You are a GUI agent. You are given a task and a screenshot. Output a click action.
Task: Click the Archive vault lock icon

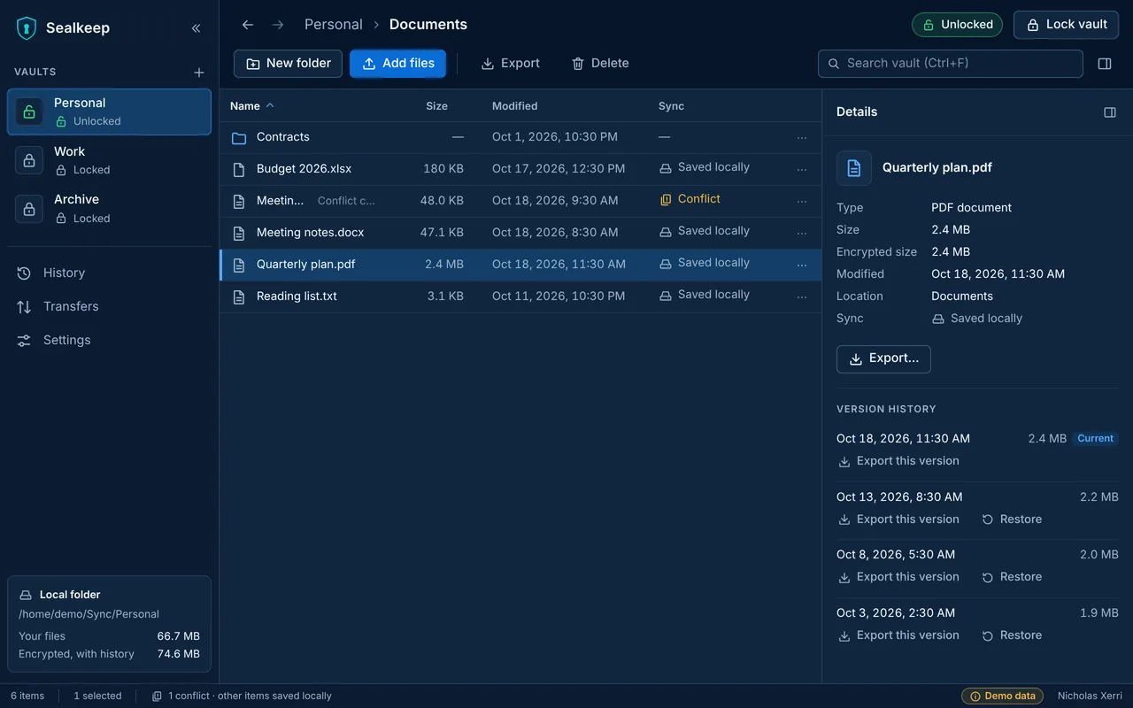point(29,209)
